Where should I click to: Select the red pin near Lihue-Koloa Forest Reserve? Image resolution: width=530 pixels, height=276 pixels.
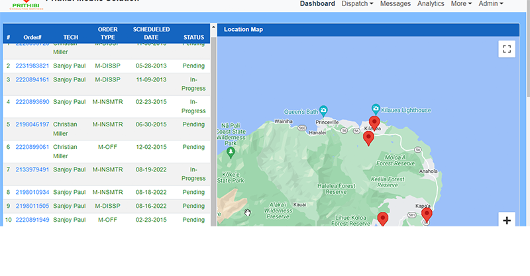[383, 219]
